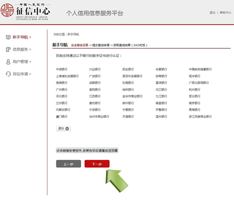The image size is (234, 200).
Task: Select 昆仑银行
Action: click(x=195, y=96)
